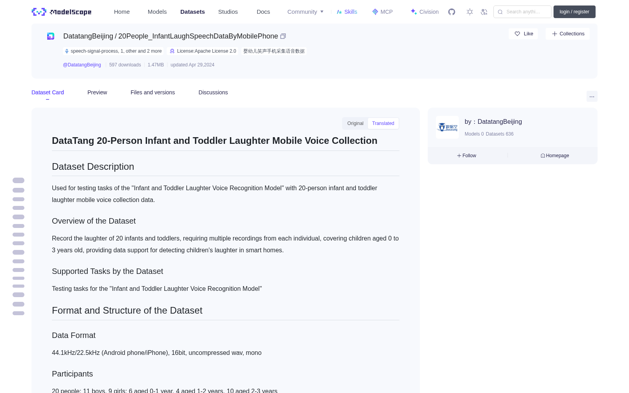The image size is (629, 393).
Task: Add the dataset to Collections
Action: (568, 34)
